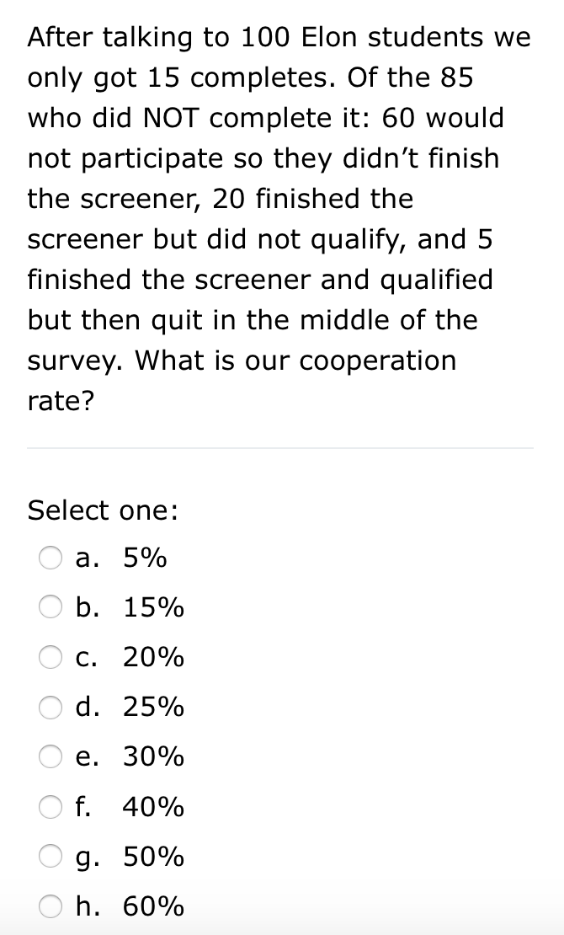Click the horizontal divider below the question

pyautogui.click(x=280, y=448)
